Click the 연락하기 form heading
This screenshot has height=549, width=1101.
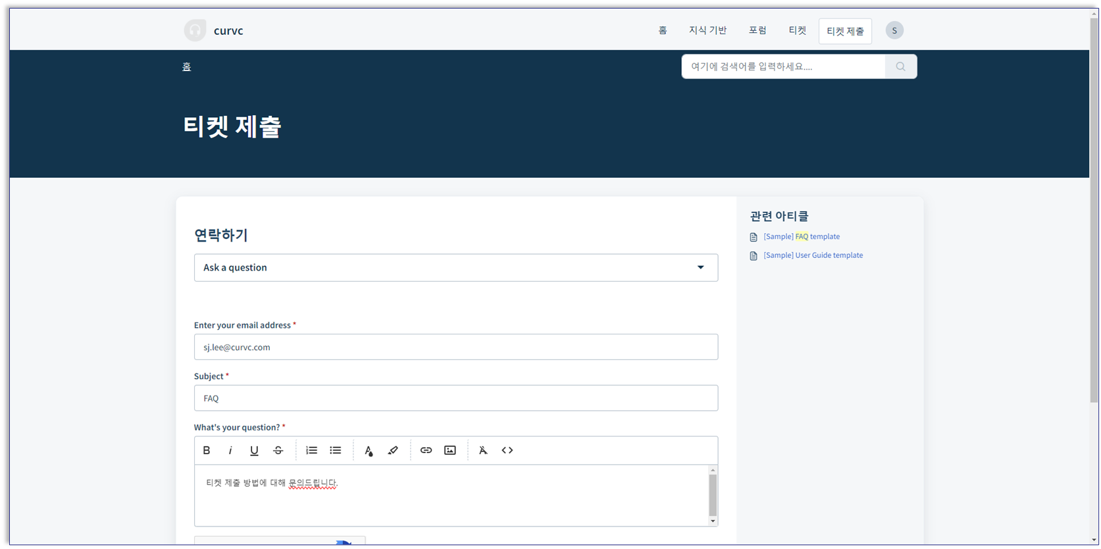tap(220, 235)
